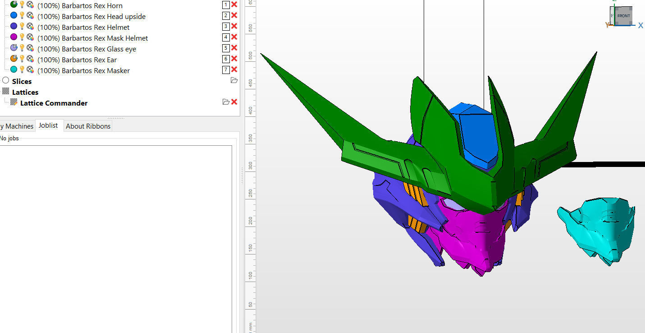645x333 pixels.
Task: Click magenta color ball of Mask Helmet
Action: coord(14,37)
